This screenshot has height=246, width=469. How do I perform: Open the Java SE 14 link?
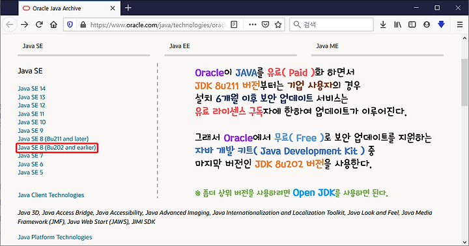(32, 89)
